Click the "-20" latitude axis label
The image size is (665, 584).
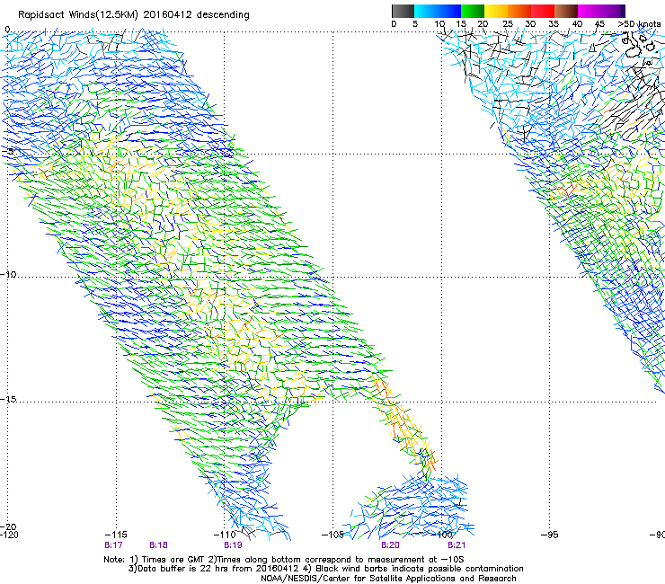click(x=8, y=526)
